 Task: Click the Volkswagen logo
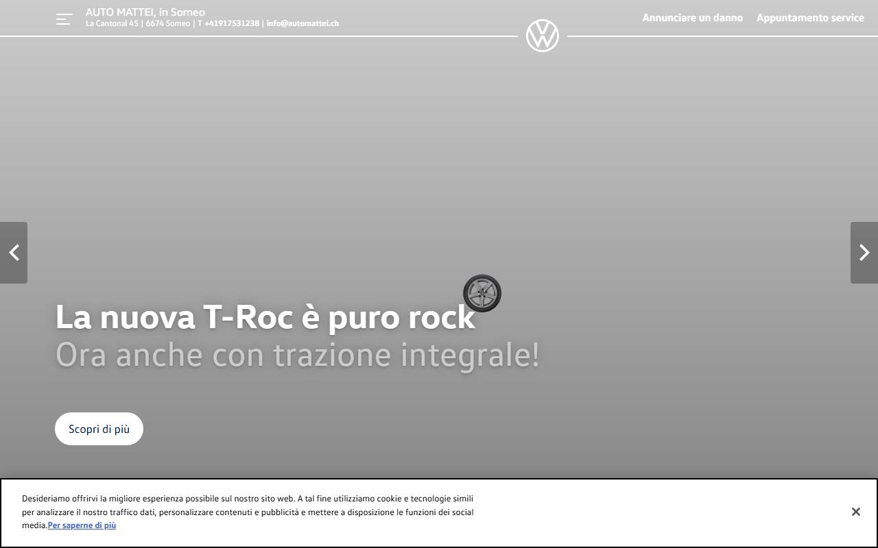543,36
